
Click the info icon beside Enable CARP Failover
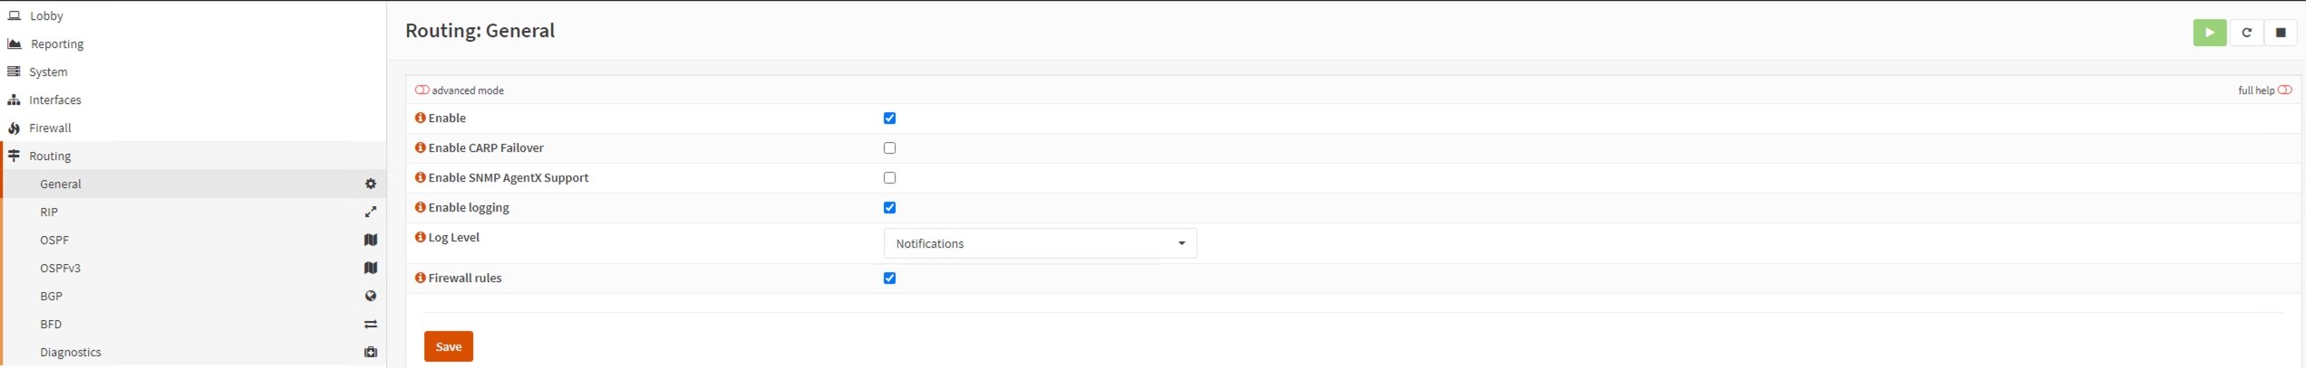click(421, 147)
